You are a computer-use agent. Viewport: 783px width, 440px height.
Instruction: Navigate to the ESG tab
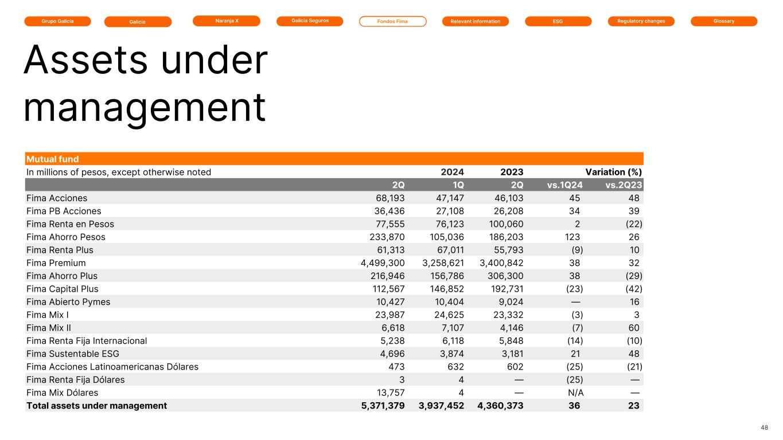[x=558, y=21]
